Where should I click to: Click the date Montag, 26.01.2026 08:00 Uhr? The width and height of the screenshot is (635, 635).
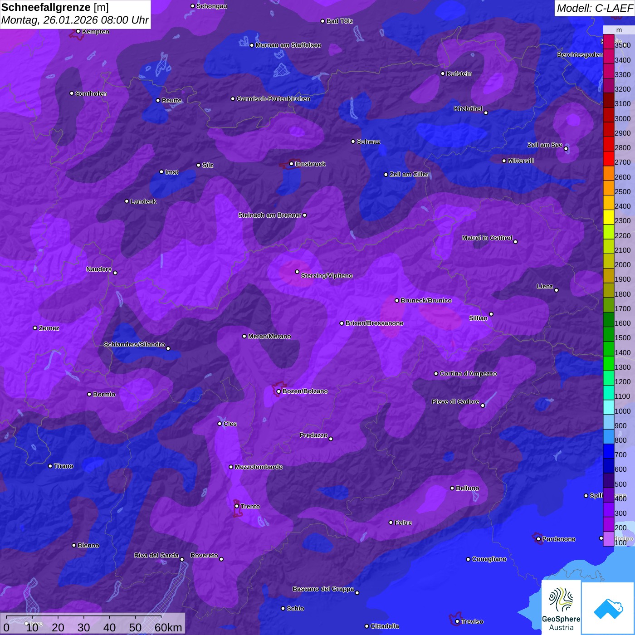[x=75, y=20]
